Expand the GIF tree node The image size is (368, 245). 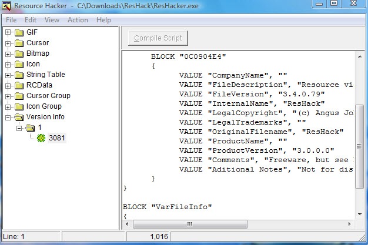tap(8, 32)
